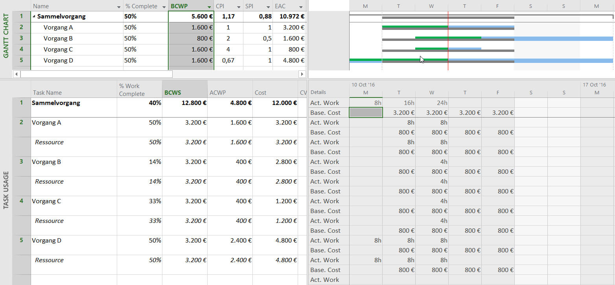Image resolution: width=615 pixels, height=285 pixels.
Task: Click the Details column header
Action: (x=318, y=92)
